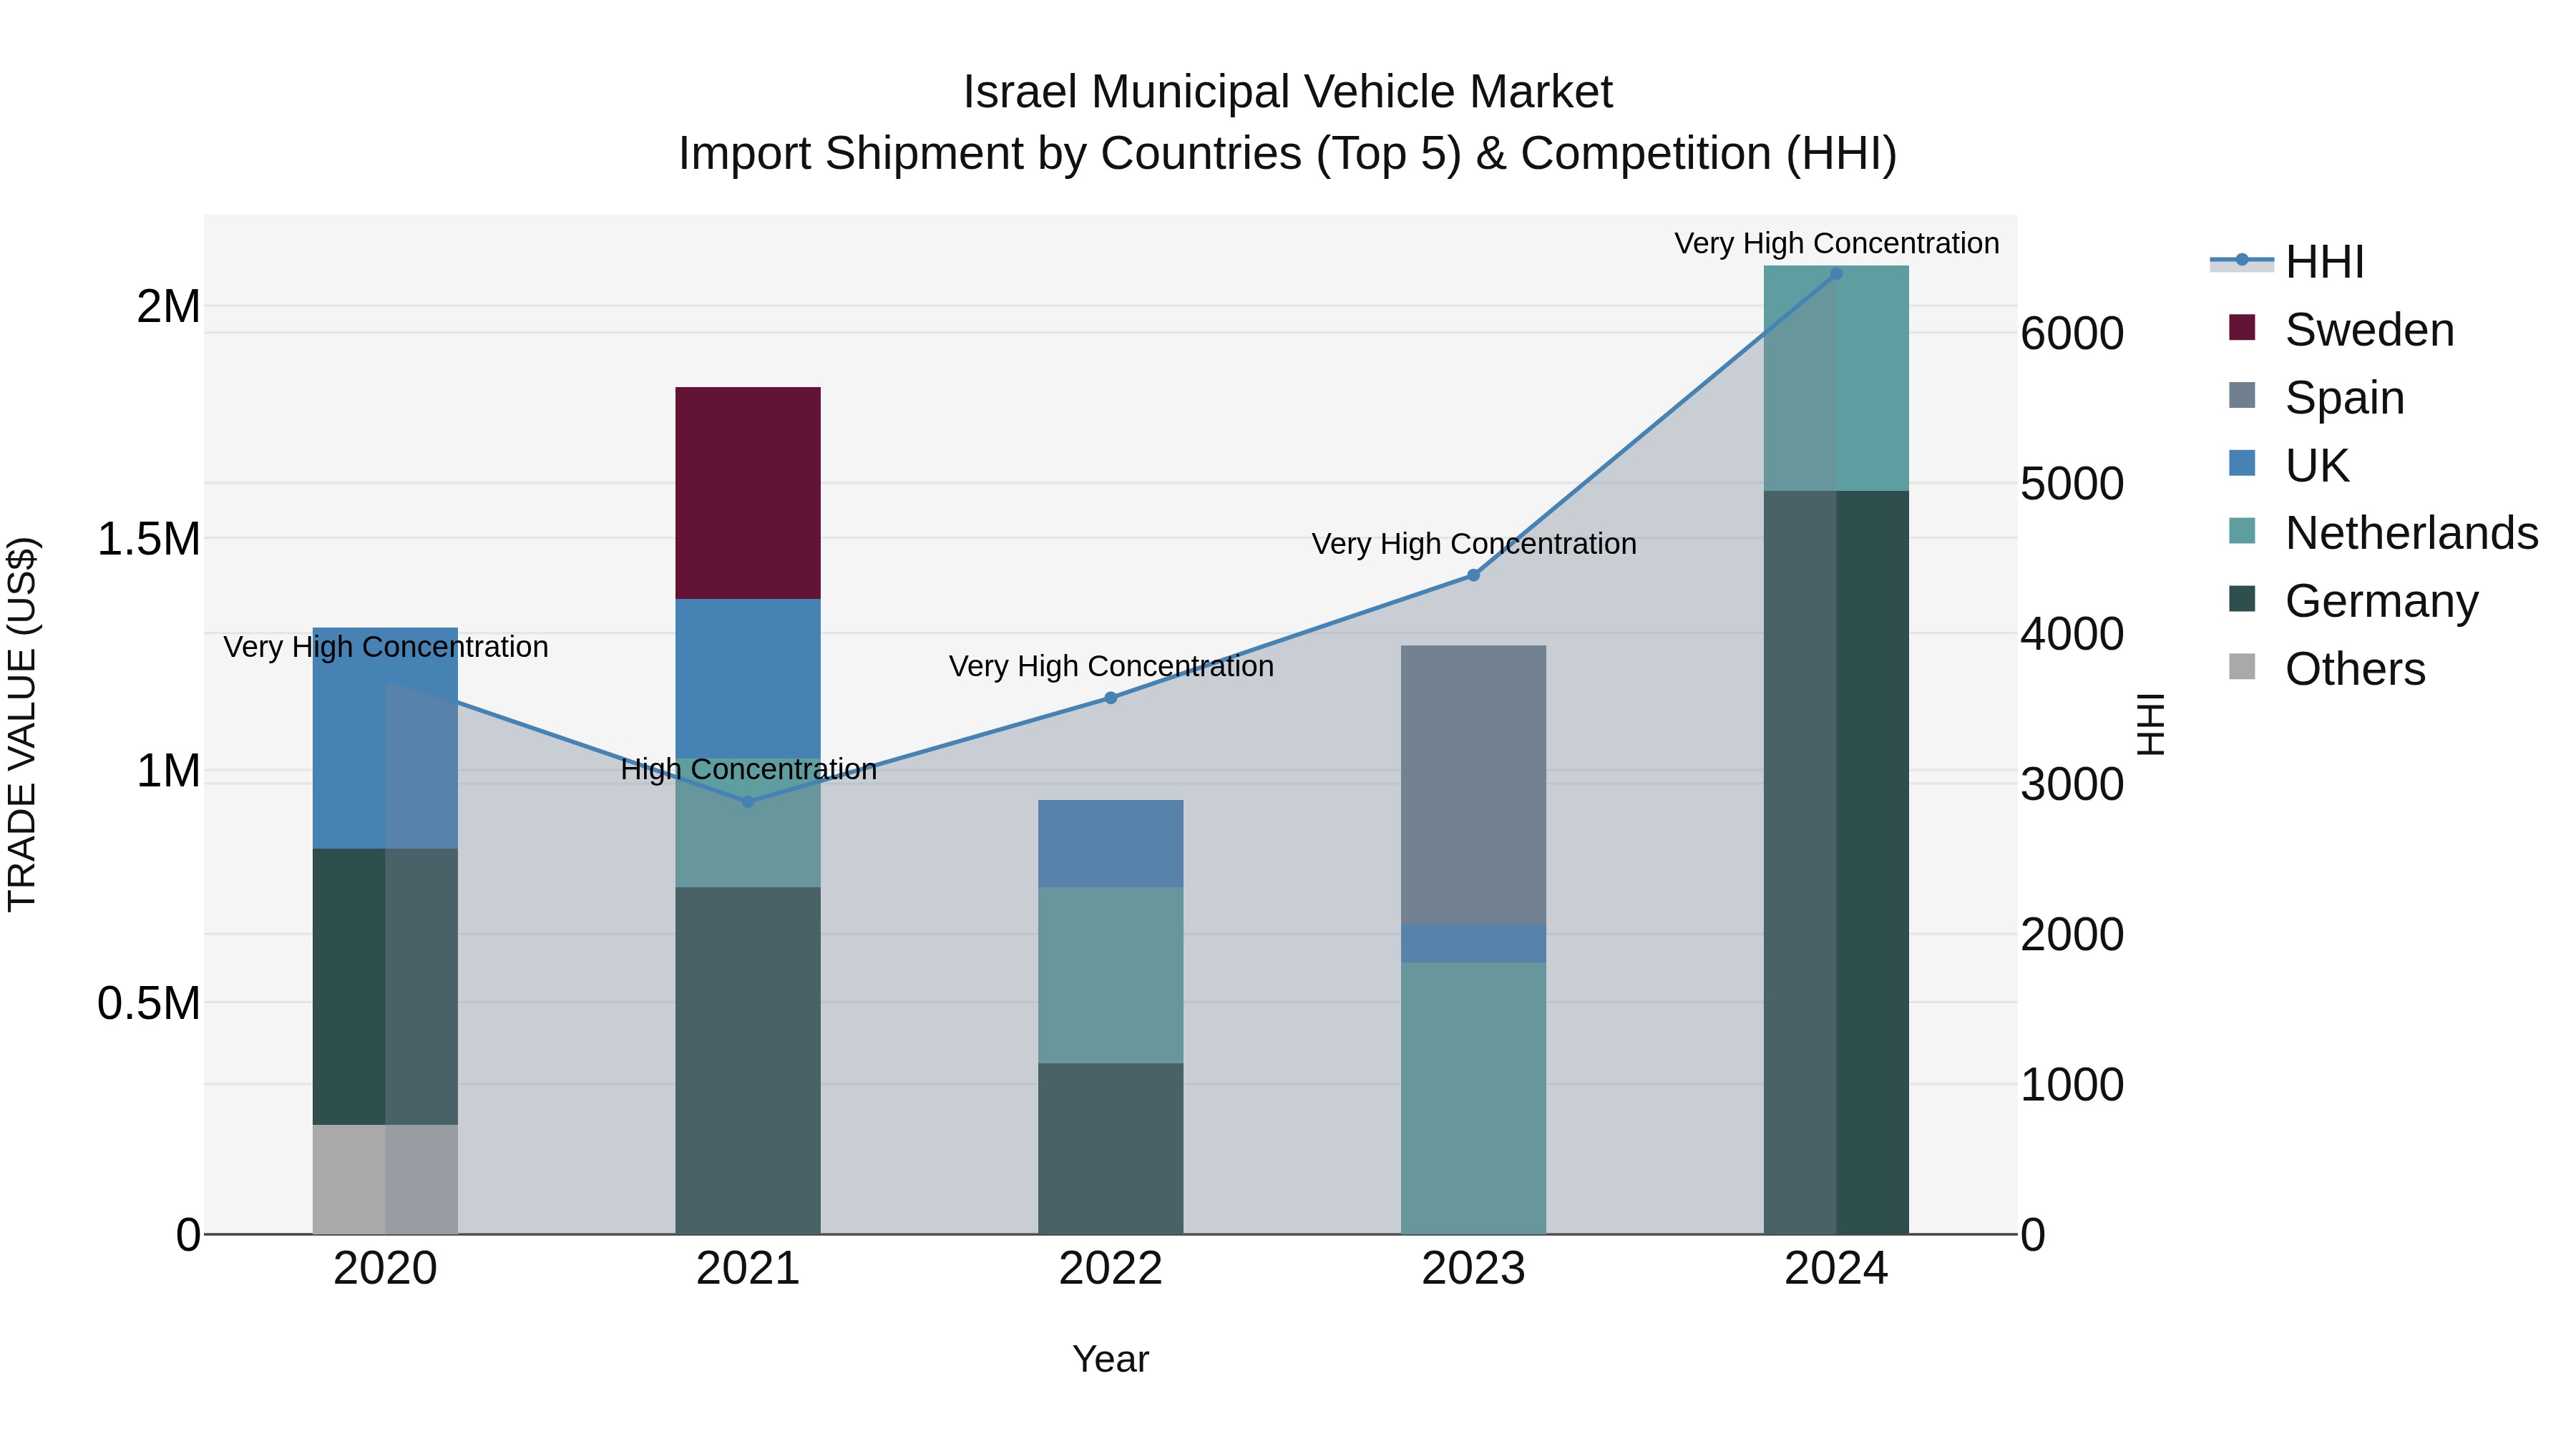Click 'Very High Concentration' annotation above 2023

pos(1473,544)
